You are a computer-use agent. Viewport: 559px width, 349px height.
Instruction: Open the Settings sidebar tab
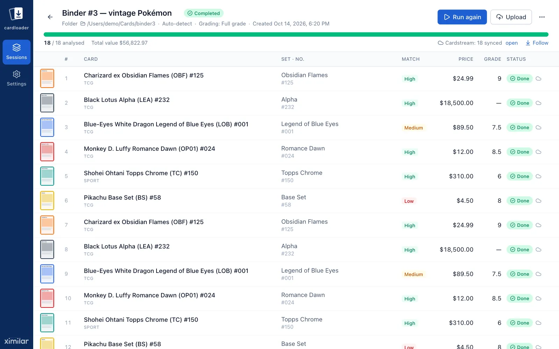[16, 79]
